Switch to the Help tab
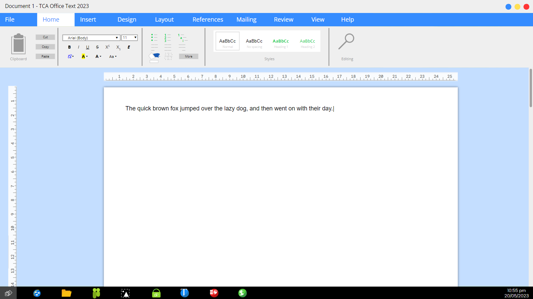Screen dimensions: 533x299 [x=348, y=20]
